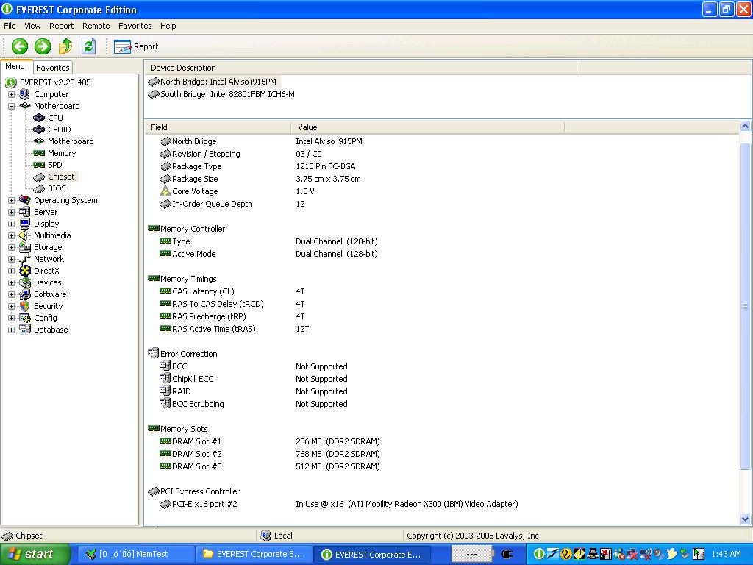Select the SPD tree item
The height and width of the screenshot is (565, 753).
(54, 165)
